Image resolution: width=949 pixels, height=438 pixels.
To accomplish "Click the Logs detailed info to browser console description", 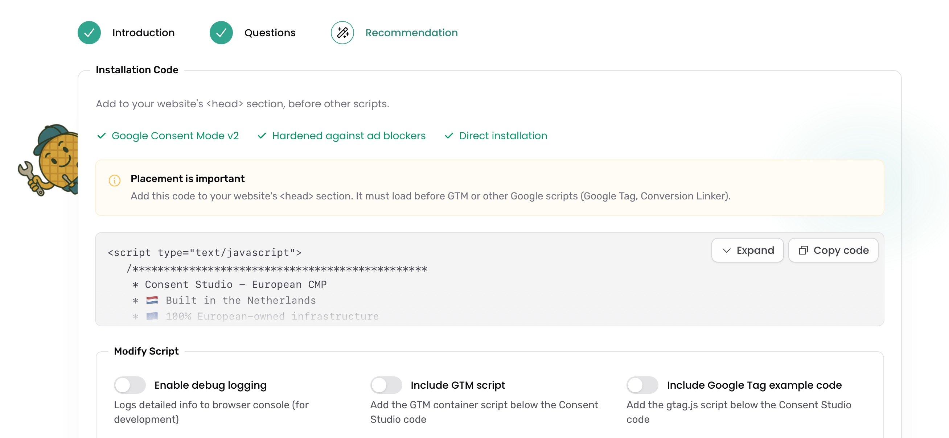I will click(211, 412).
